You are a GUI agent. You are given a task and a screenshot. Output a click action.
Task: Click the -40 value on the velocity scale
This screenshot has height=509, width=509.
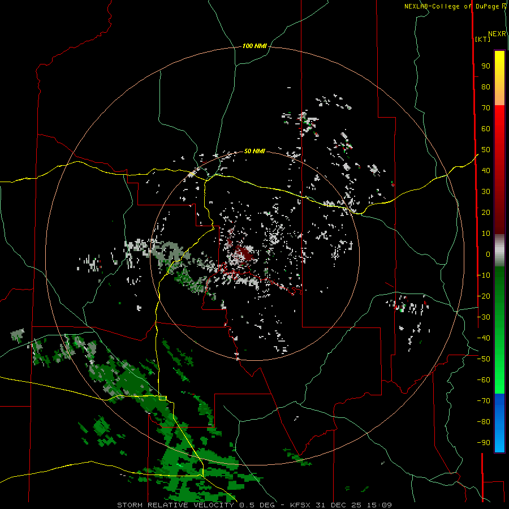(x=484, y=338)
